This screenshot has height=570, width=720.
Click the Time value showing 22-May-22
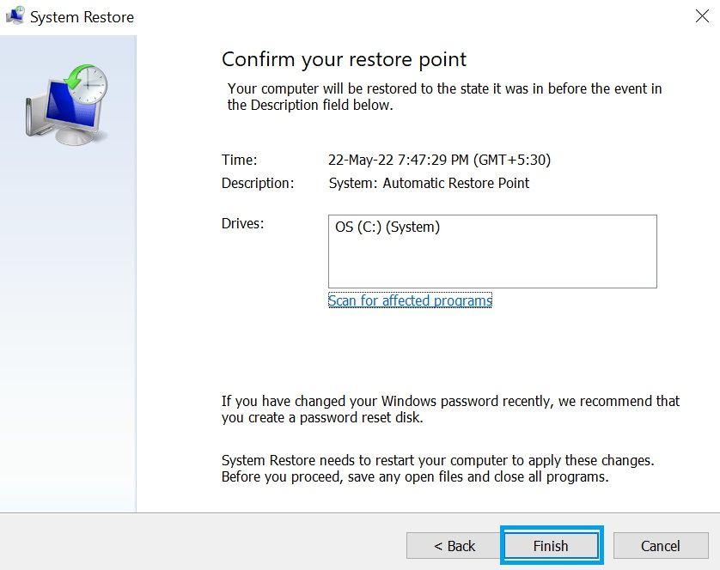pos(439,160)
